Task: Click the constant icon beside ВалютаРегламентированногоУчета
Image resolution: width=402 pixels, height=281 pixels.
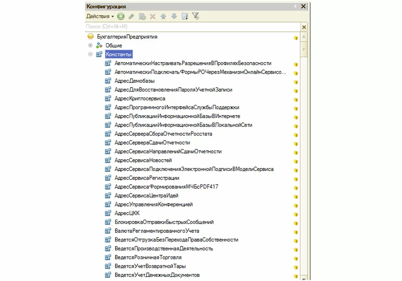Action: tap(108, 231)
